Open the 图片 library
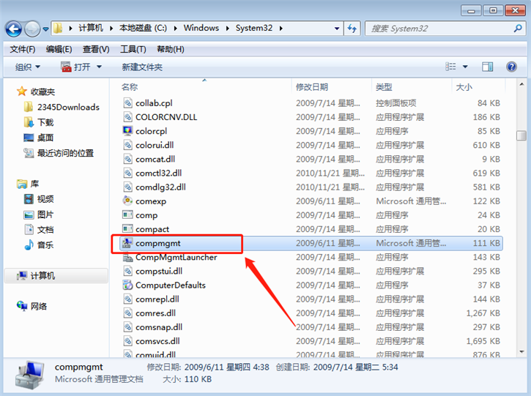This screenshot has height=396, width=531. 39,214
